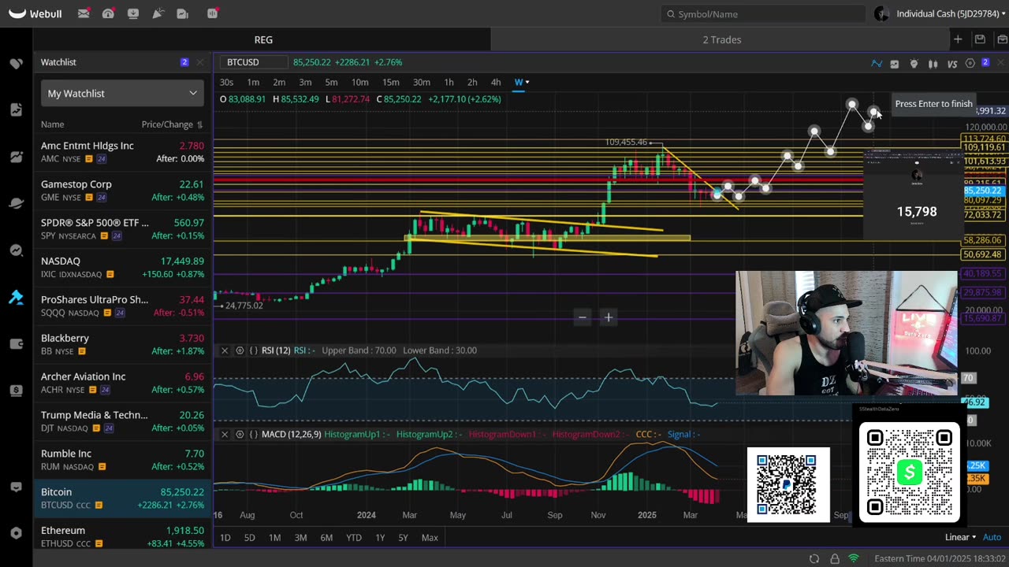Open the mail messages icon in top bar
1009x567 pixels.
(x=84, y=13)
